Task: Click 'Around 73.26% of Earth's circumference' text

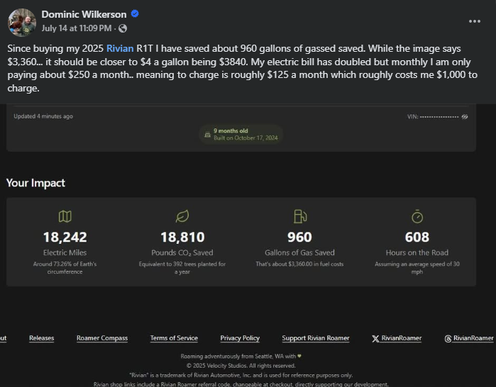Action: click(x=65, y=268)
